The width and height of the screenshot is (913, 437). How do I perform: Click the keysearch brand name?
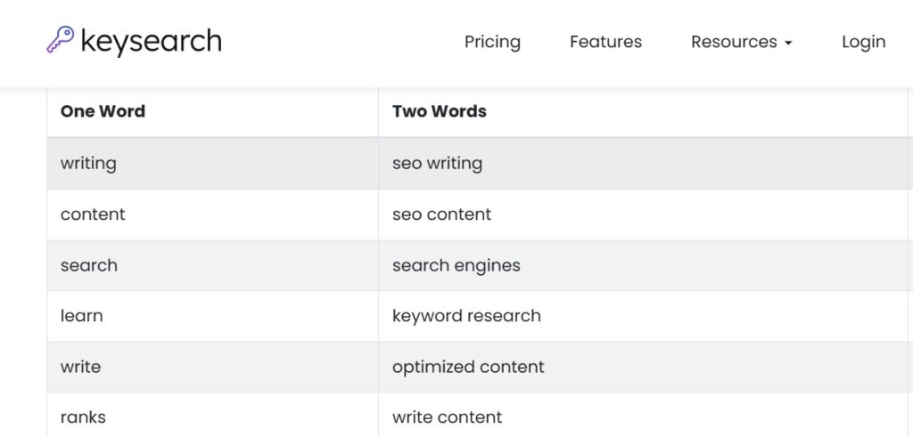151,42
